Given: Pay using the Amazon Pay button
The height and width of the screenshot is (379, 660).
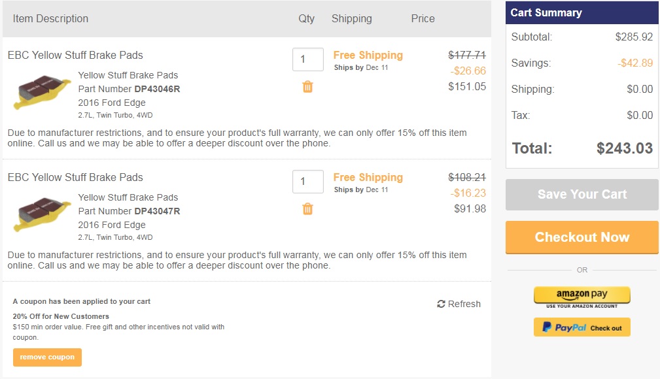Looking at the screenshot, I should [x=582, y=296].
